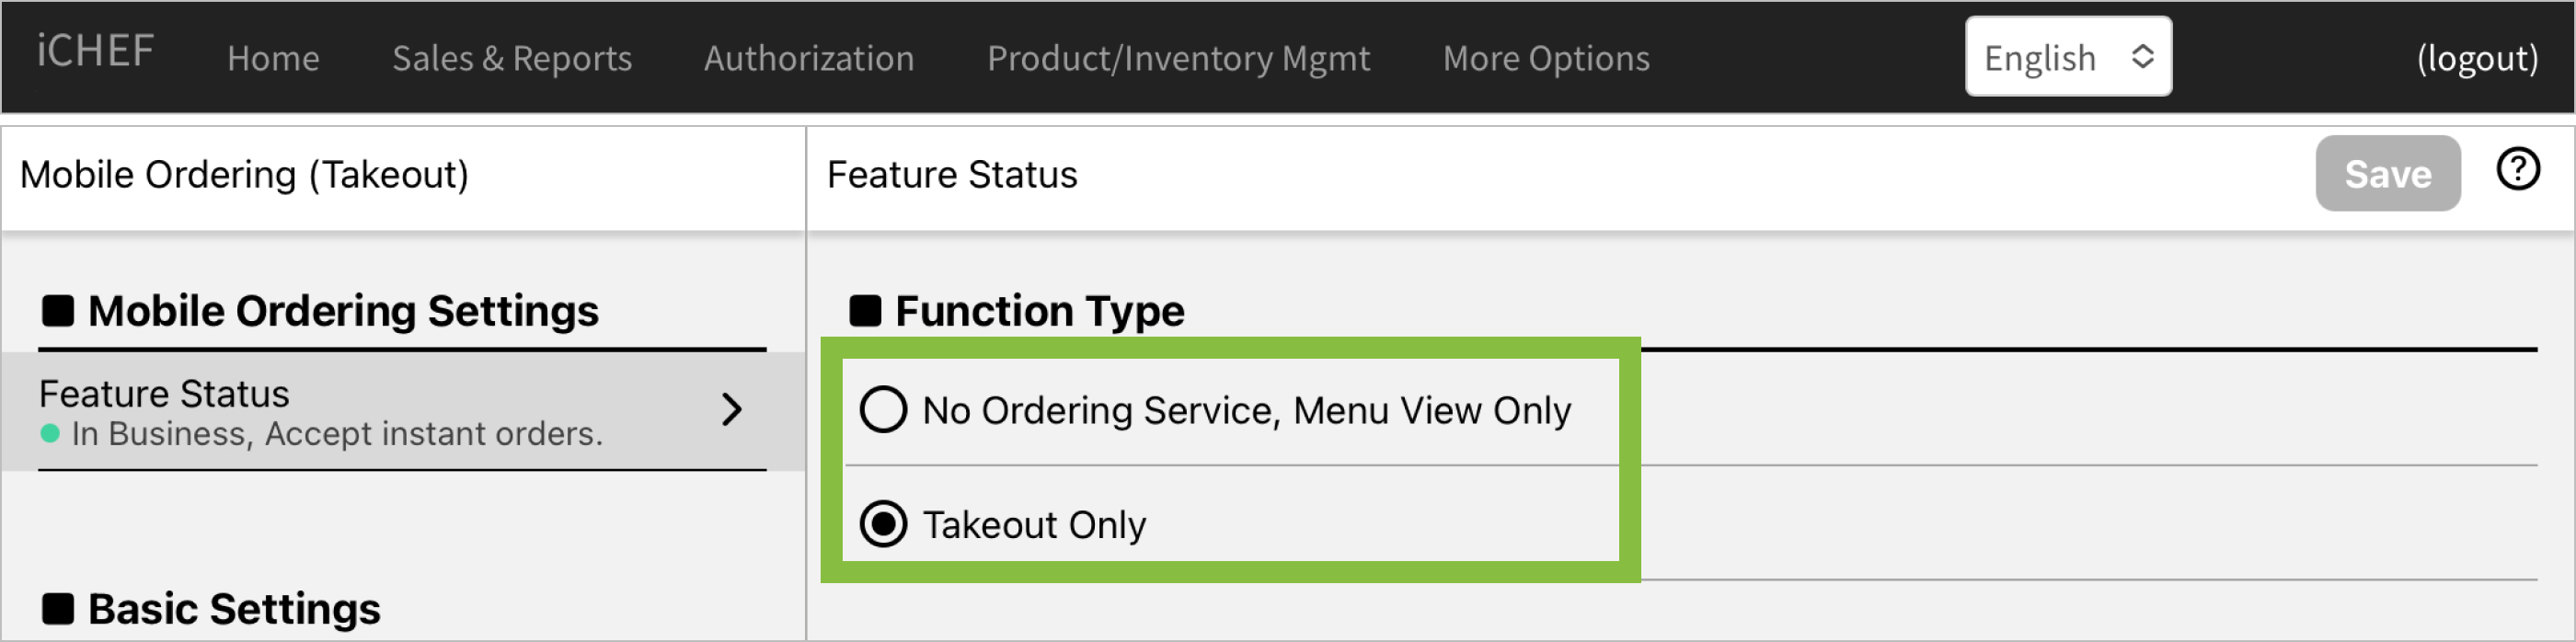Open the Authorization menu

click(809, 58)
